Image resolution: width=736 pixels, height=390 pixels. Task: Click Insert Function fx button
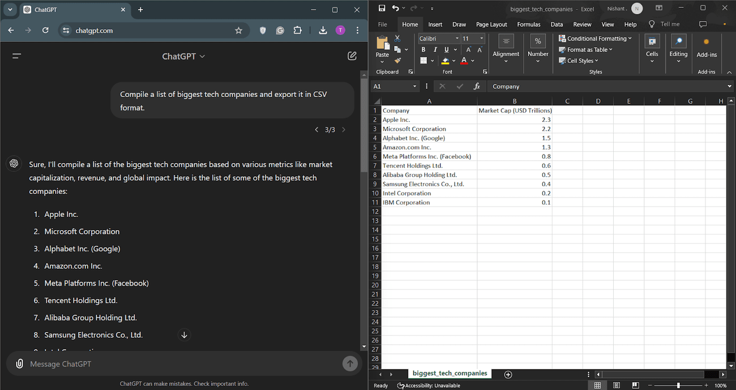pyautogui.click(x=477, y=86)
